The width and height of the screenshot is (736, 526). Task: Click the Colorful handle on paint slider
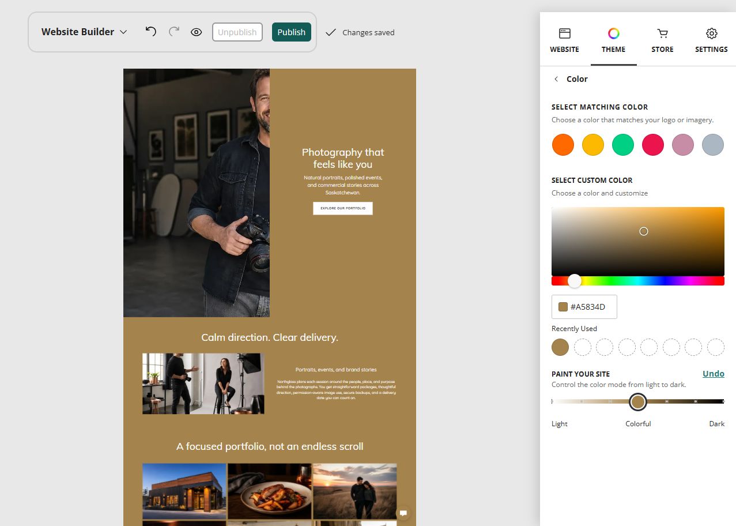point(637,401)
